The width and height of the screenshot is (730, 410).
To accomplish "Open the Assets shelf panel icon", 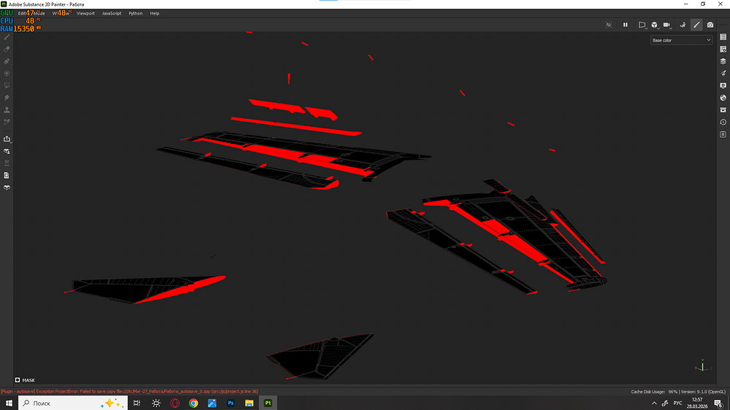I will tap(723, 110).
